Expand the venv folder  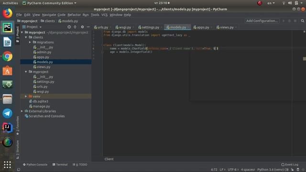point(26,97)
